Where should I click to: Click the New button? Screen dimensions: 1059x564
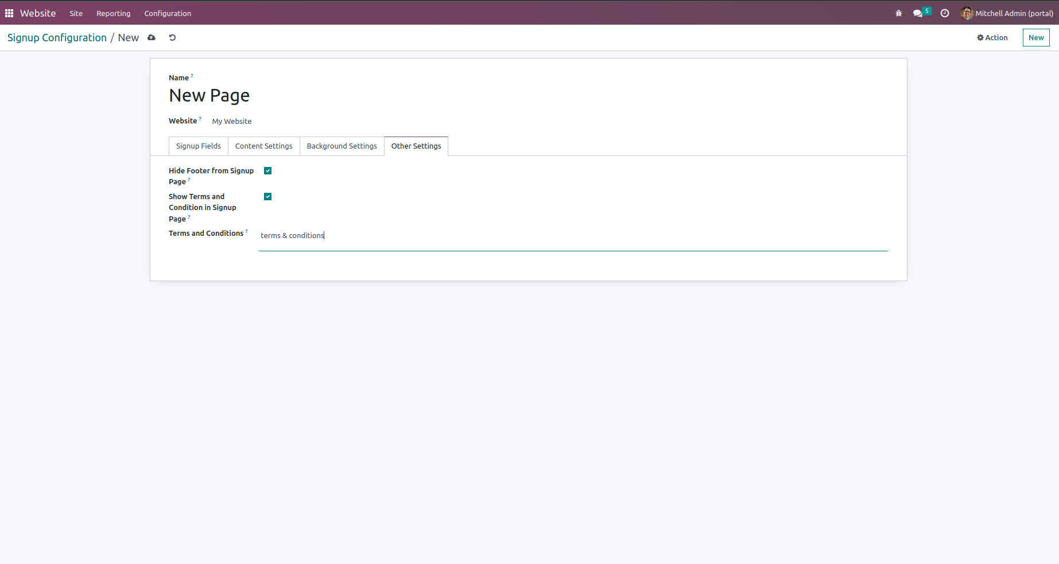(x=1036, y=38)
